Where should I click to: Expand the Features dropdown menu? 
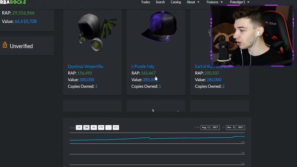point(214,2)
